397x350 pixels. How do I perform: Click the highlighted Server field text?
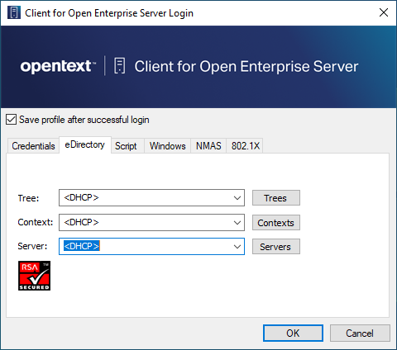click(82, 246)
